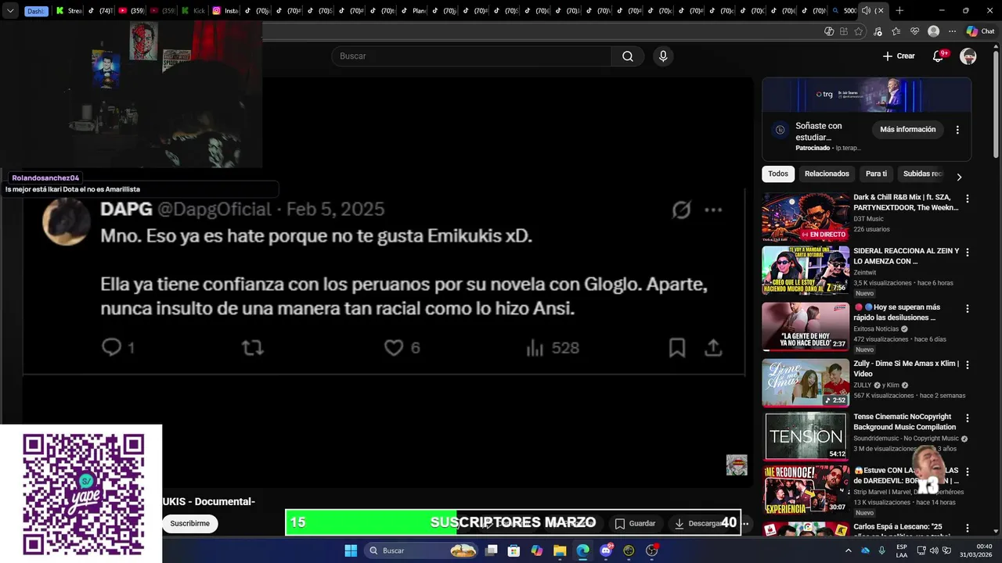Click the Suscribirme button
The width and height of the screenshot is (1002, 563).
tap(190, 523)
